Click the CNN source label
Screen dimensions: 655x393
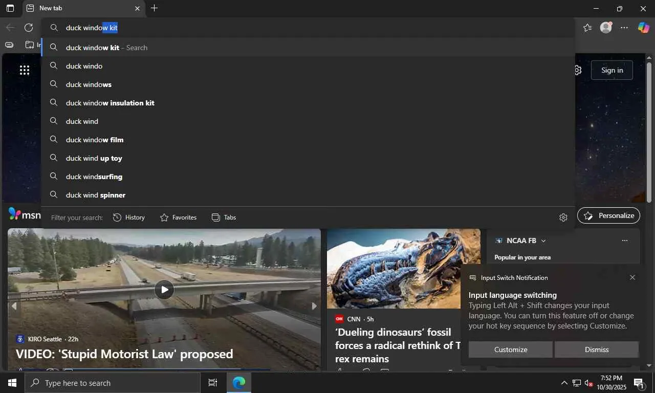coord(354,319)
